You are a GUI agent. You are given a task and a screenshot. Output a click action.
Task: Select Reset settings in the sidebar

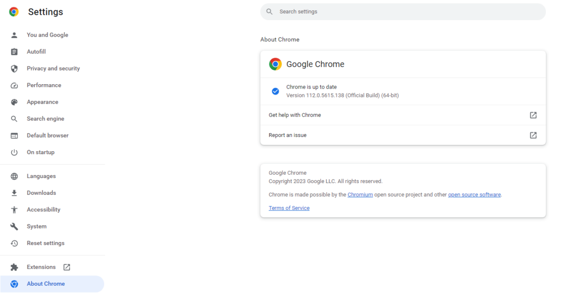(46, 243)
